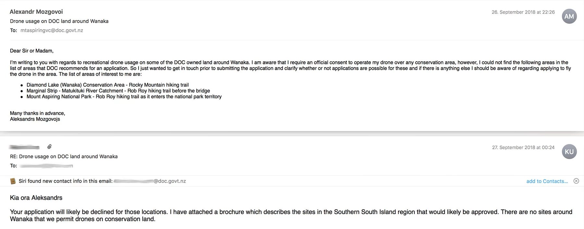Click the blurred recipient in reply's To field
584x229 pixels.
coord(46,166)
